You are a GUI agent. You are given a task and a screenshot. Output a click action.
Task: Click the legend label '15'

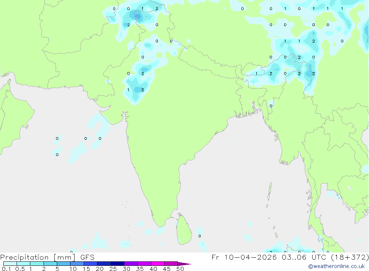click(x=86, y=269)
